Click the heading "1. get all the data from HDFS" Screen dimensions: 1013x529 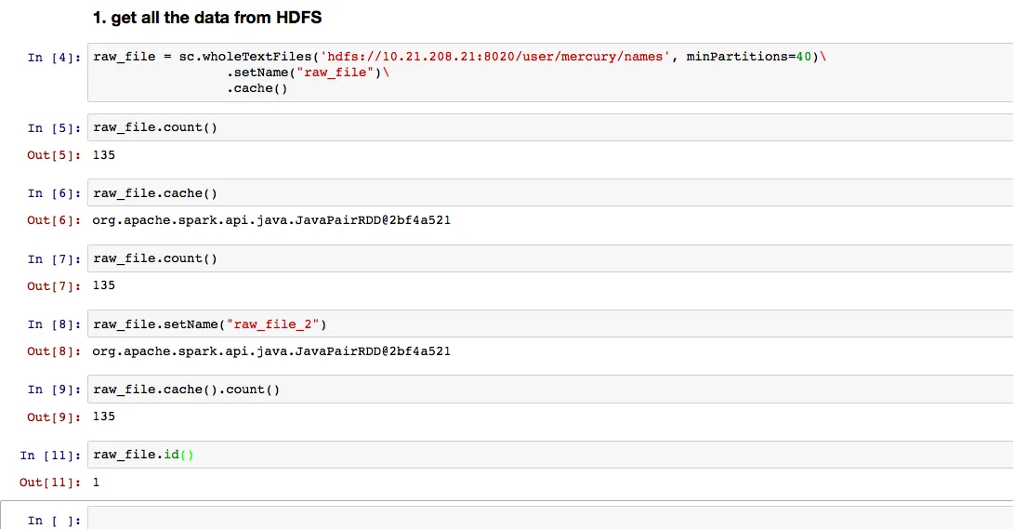coord(207,18)
